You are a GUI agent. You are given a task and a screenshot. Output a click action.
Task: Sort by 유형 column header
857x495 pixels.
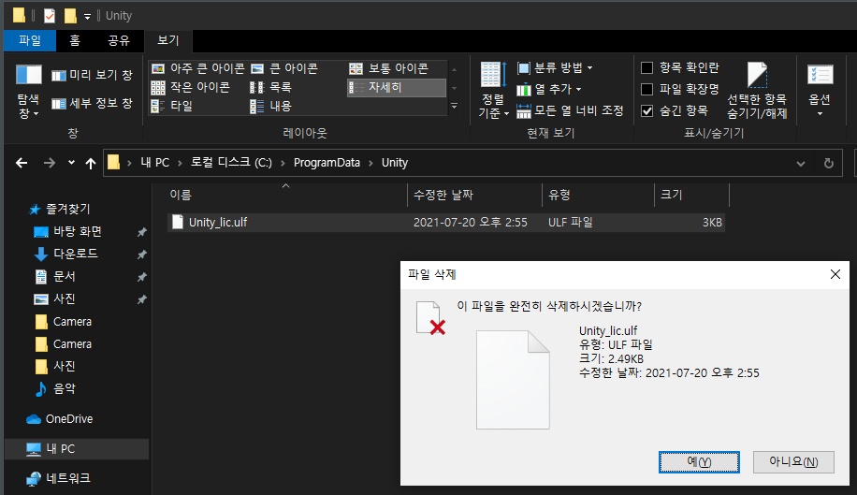(x=598, y=195)
